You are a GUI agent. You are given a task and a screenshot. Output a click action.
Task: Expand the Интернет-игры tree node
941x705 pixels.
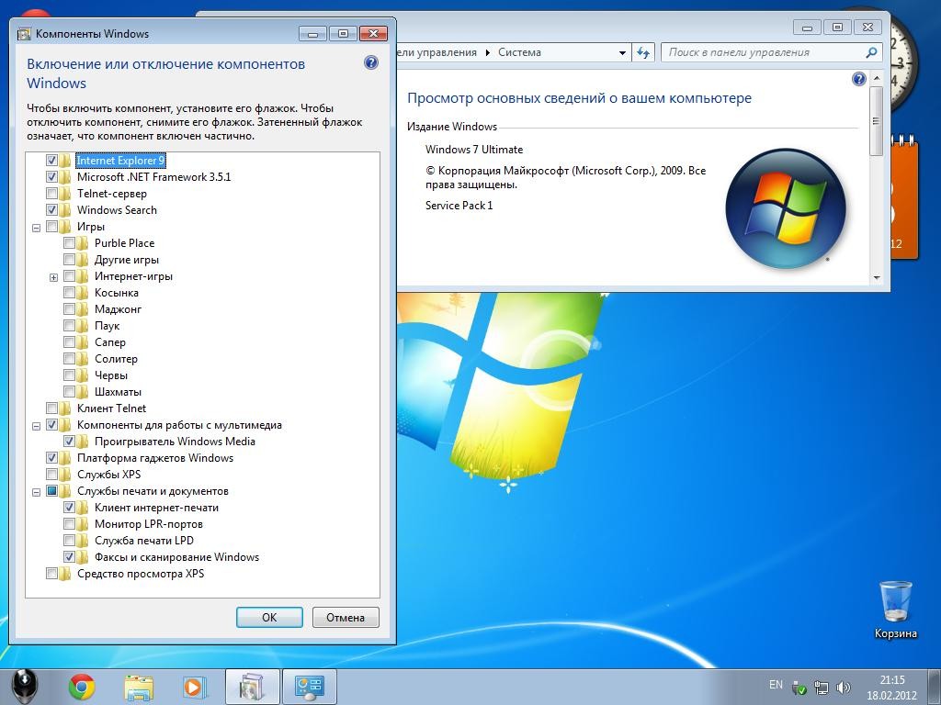[x=53, y=277]
